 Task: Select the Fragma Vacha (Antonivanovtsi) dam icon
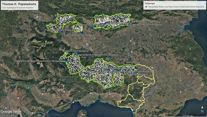coord(75,55)
